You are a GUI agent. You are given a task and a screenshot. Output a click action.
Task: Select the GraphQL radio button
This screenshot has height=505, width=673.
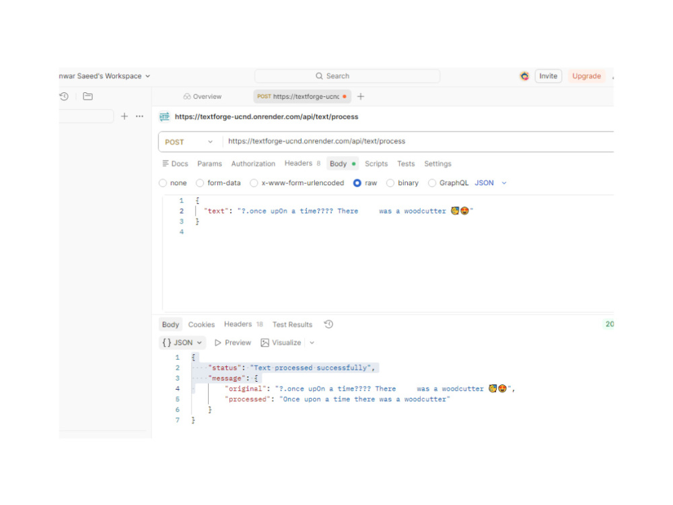click(x=432, y=183)
